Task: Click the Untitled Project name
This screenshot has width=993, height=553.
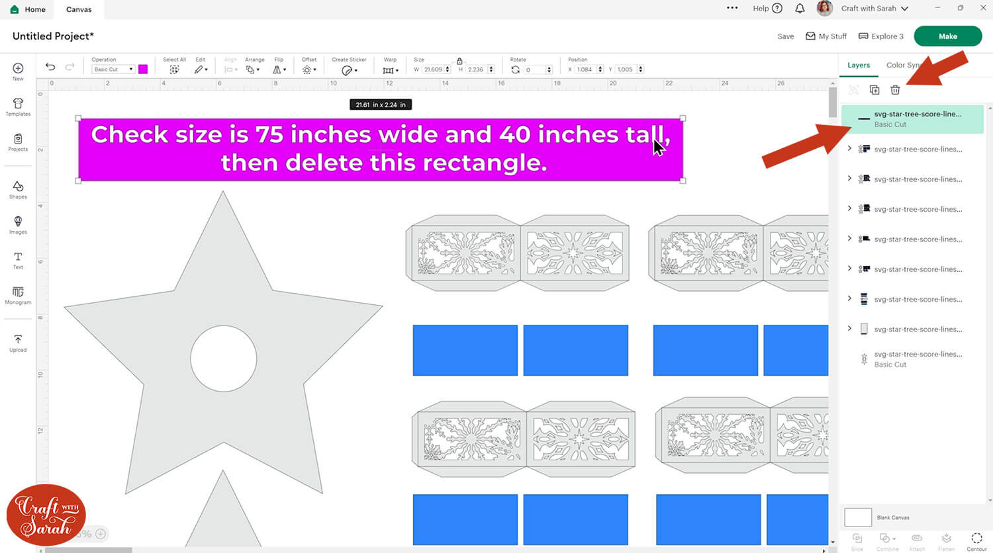Action: (x=54, y=36)
